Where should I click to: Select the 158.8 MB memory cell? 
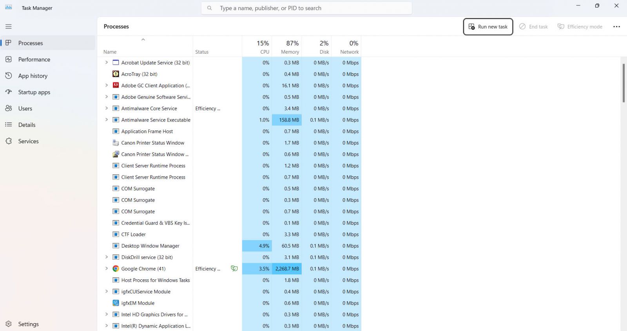[x=287, y=120]
